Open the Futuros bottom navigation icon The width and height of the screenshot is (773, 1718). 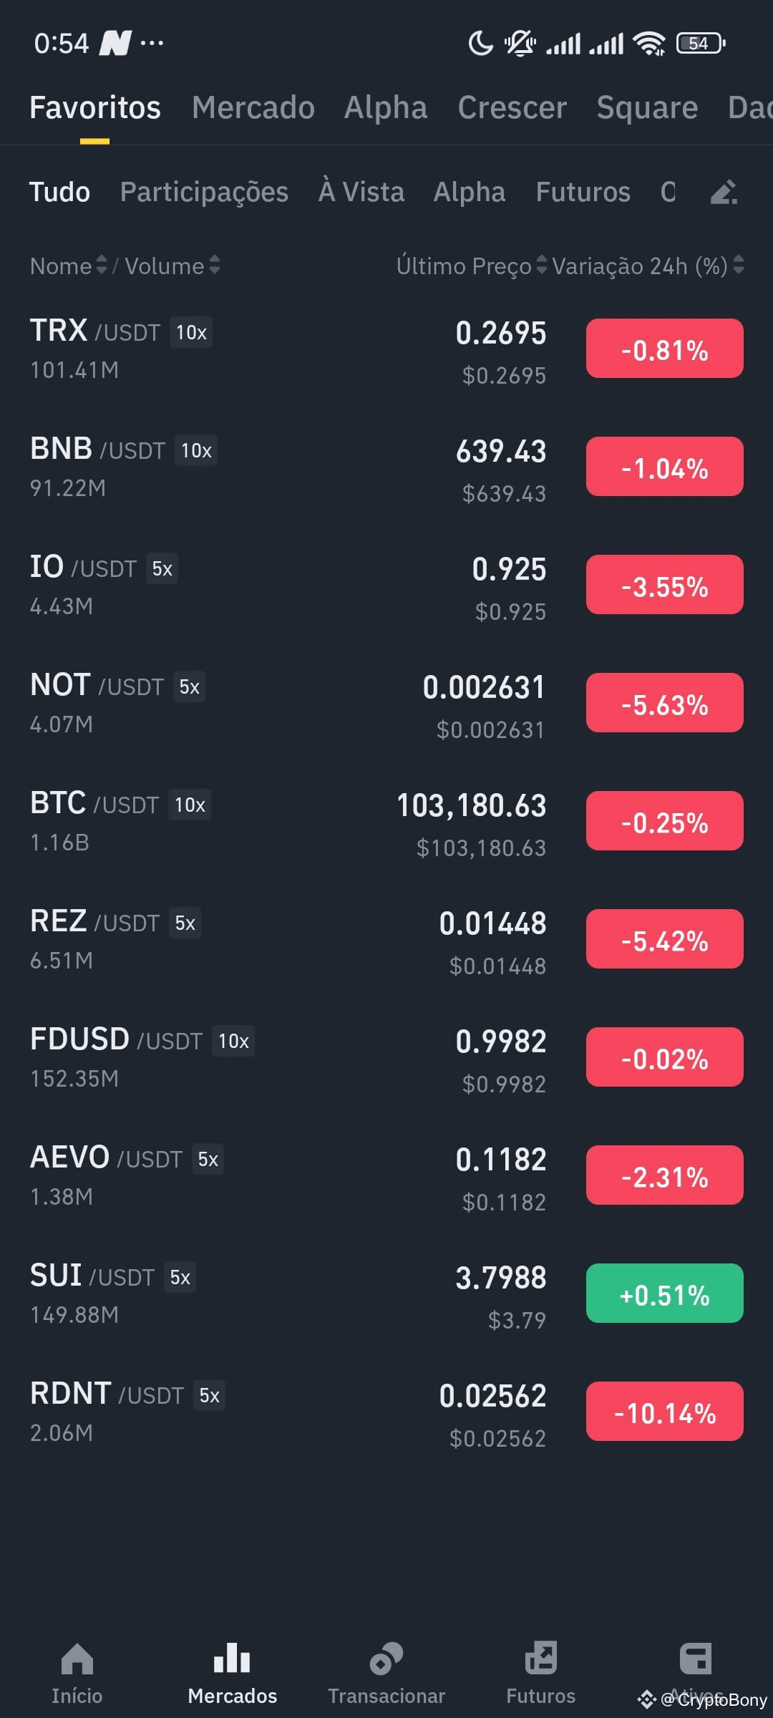[541, 1658]
